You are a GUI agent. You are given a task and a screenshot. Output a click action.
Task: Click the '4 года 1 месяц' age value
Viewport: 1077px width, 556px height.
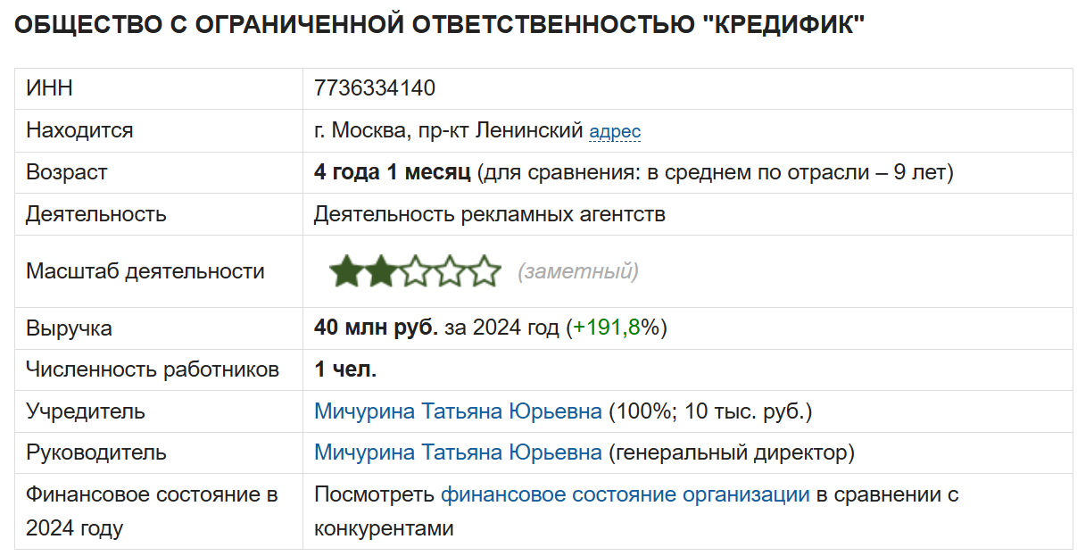[x=392, y=172]
